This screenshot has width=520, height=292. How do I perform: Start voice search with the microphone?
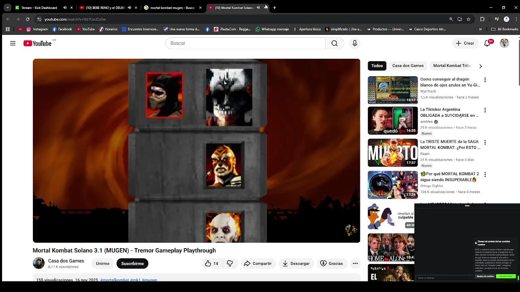pyautogui.click(x=355, y=43)
